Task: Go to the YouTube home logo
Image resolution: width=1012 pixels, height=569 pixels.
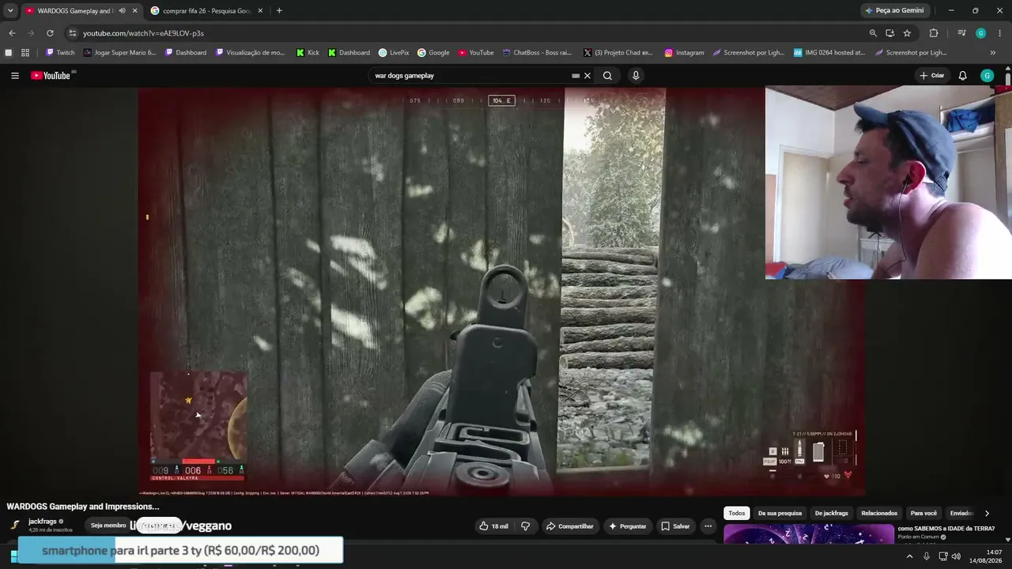Action: click(x=51, y=76)
